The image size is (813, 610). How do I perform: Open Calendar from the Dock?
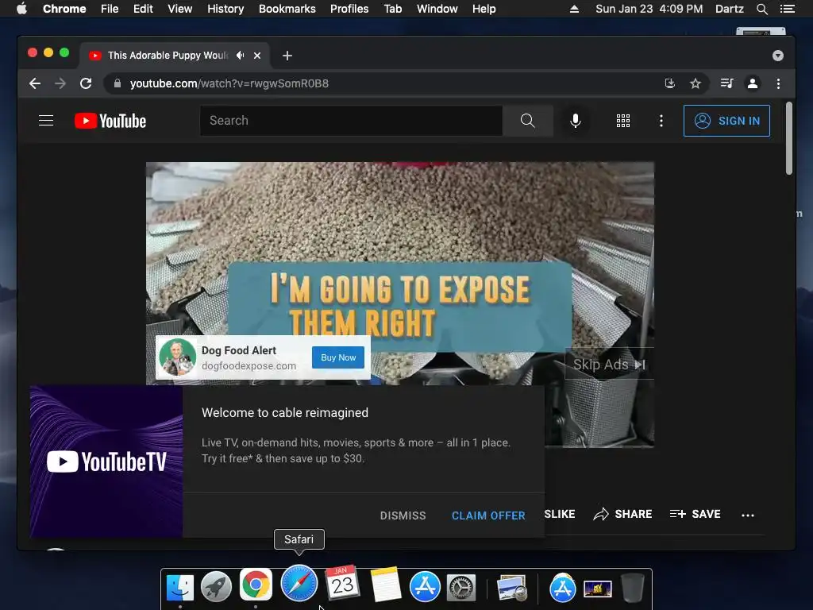pos(342,584)
